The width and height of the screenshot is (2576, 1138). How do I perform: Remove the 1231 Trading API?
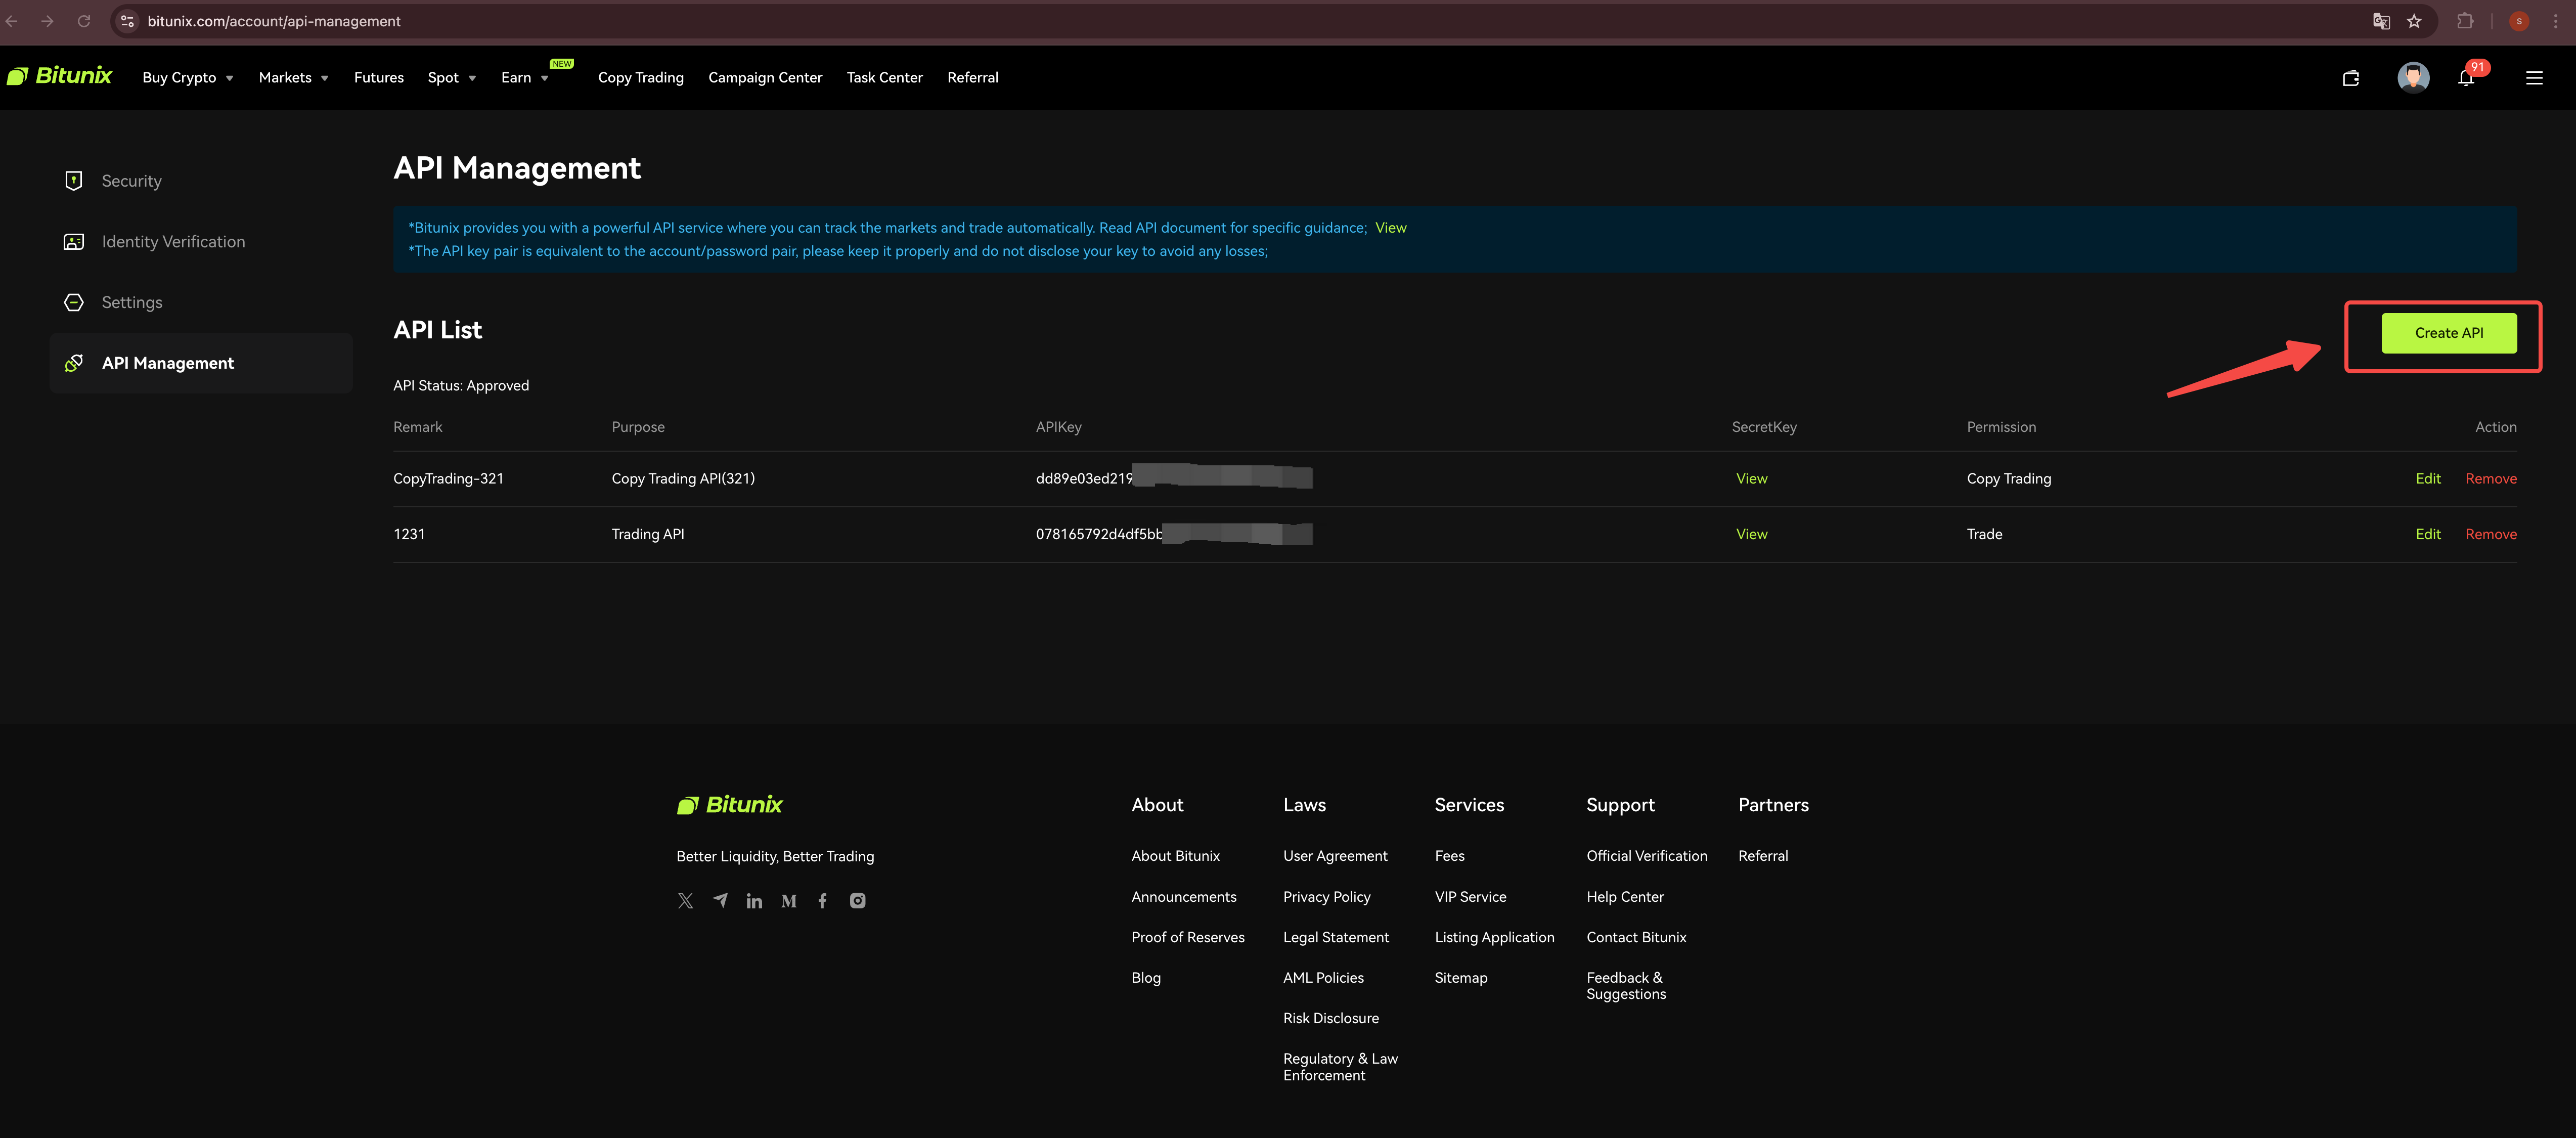point(2490,534)
